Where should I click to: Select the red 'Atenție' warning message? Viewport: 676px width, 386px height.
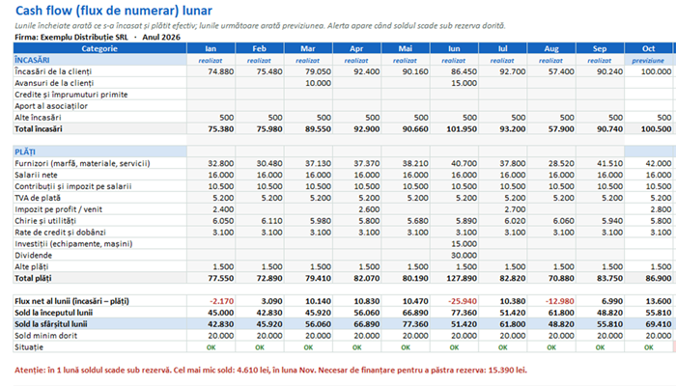[x=270, y=370]
